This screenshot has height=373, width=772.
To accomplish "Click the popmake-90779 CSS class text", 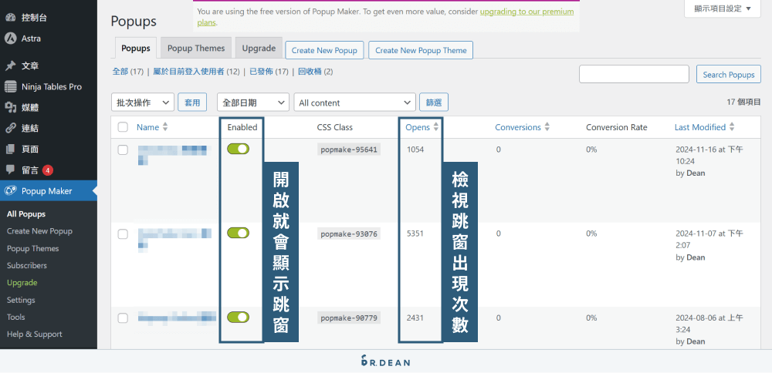I will [349, 318].
